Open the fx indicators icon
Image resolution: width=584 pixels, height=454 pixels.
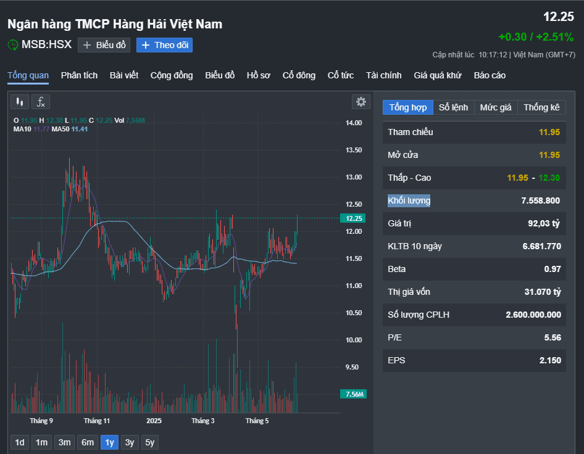click(x=41, y=102)
